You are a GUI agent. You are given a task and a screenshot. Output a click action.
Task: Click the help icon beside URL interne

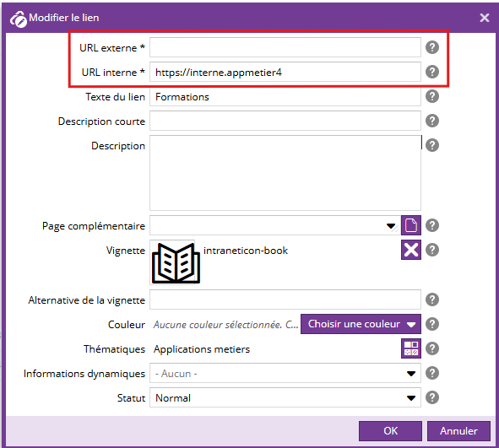coord(432,72)
